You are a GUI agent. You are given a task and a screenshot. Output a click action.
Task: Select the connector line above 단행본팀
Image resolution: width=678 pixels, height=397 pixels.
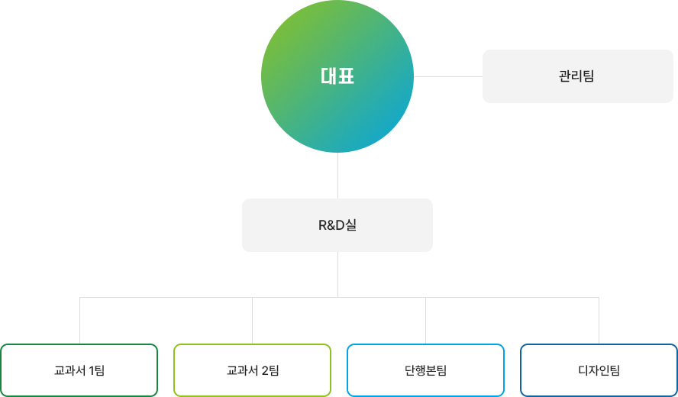425,321
